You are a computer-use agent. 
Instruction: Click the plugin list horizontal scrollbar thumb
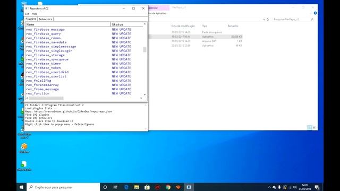(46, 98)
